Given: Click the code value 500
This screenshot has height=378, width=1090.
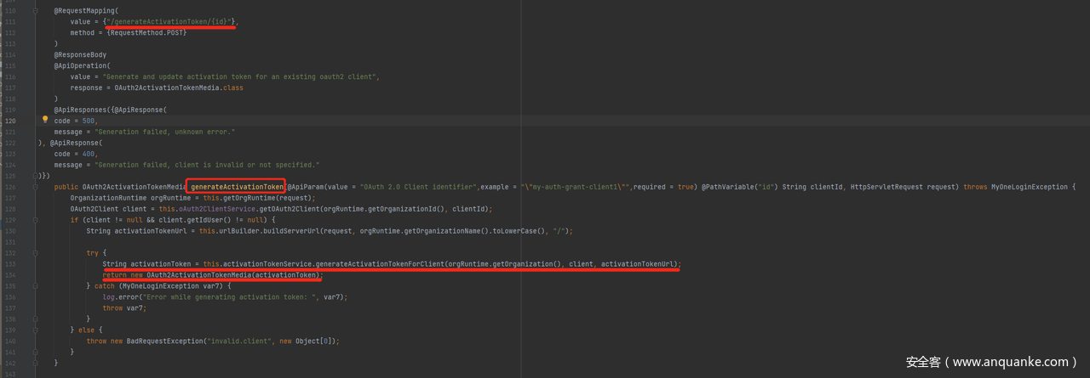Looking at the screenshot, I should click(89, 121).
